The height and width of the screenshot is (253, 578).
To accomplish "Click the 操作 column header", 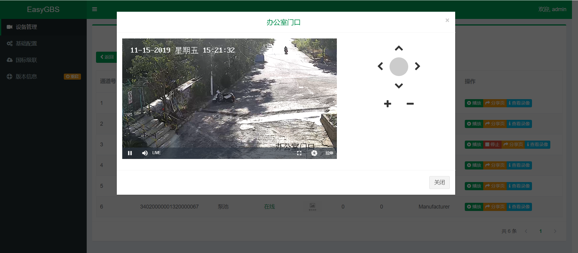I will click(470, 81).
